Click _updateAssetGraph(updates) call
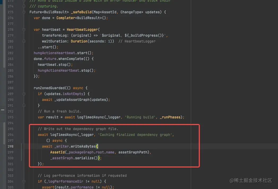 pyautogui.click(x=81, y=100)
